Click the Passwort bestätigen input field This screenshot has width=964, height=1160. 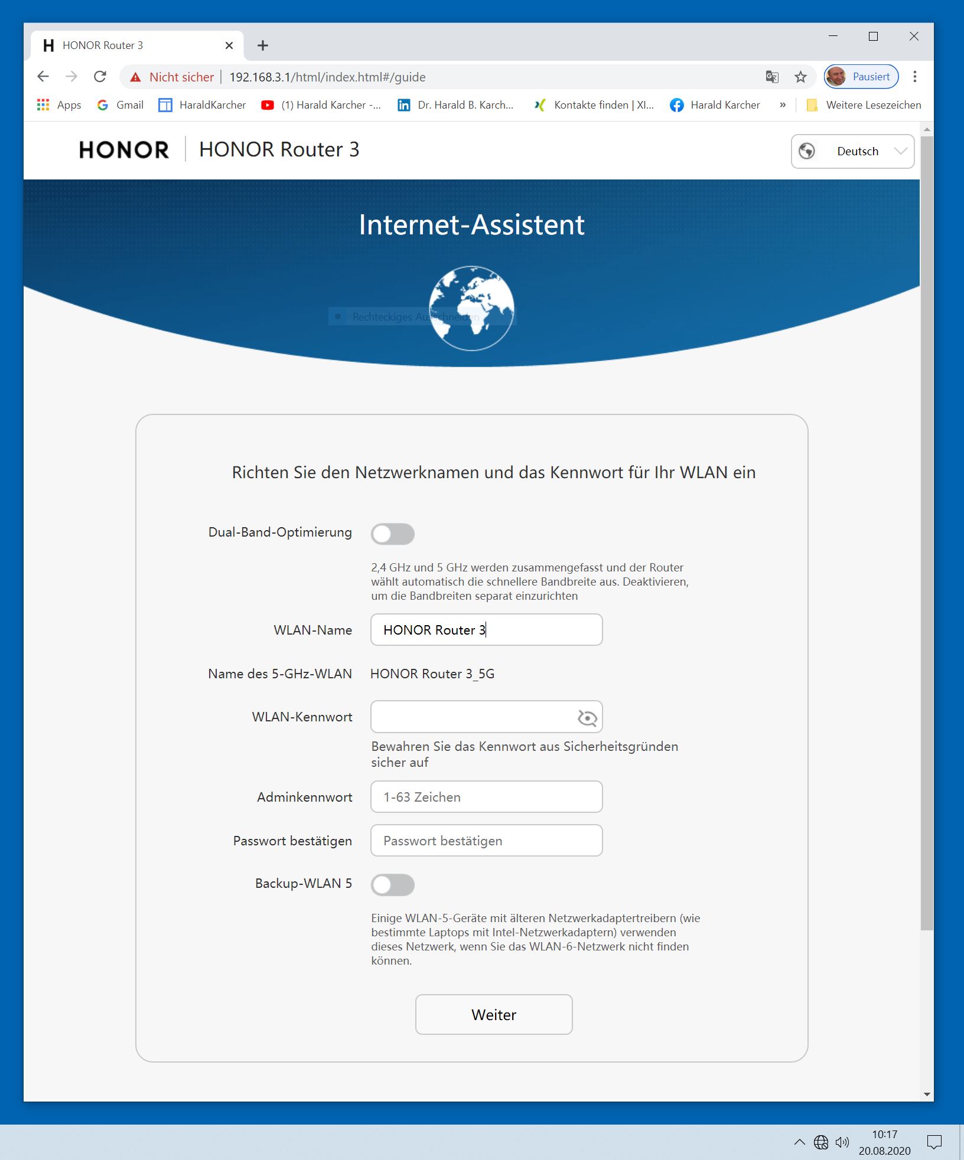[487, 840]
